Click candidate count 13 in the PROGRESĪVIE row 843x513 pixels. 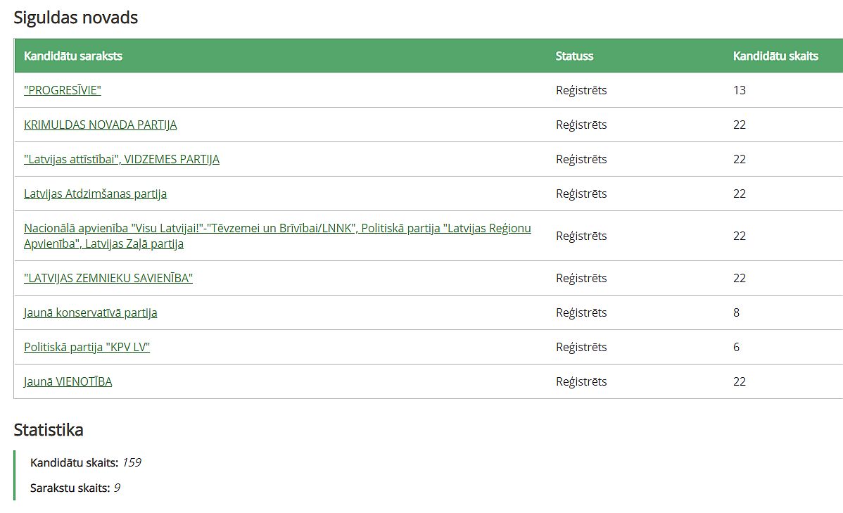coord(740,90)
